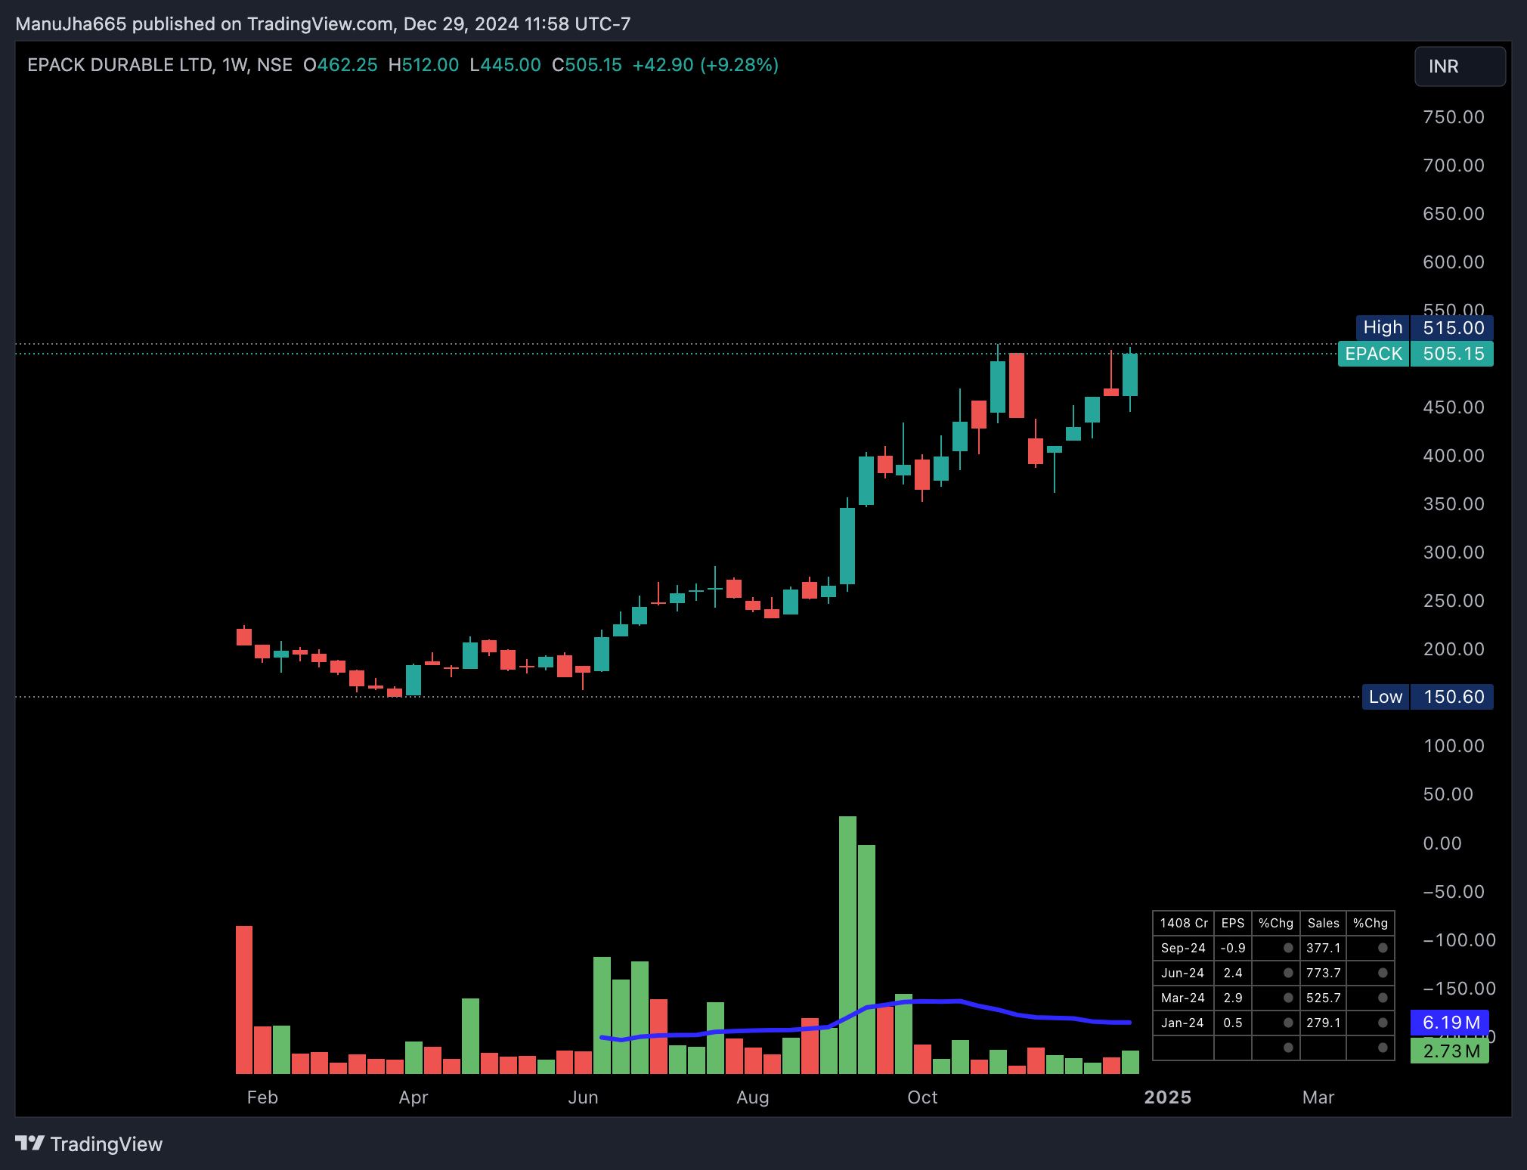Click the Sep-24 EPS value -0.9

click(1233, 948)
